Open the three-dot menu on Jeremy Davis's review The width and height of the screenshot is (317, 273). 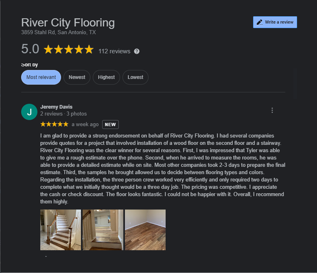point(272,110)
